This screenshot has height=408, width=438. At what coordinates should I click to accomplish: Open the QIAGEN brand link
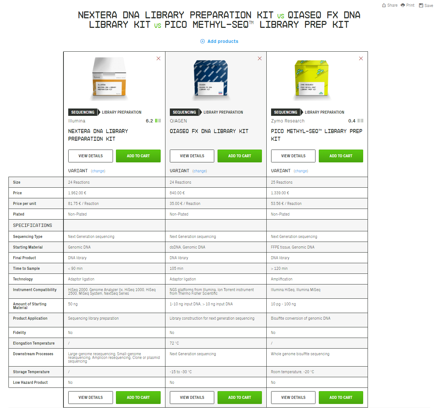tap(179, 121)
